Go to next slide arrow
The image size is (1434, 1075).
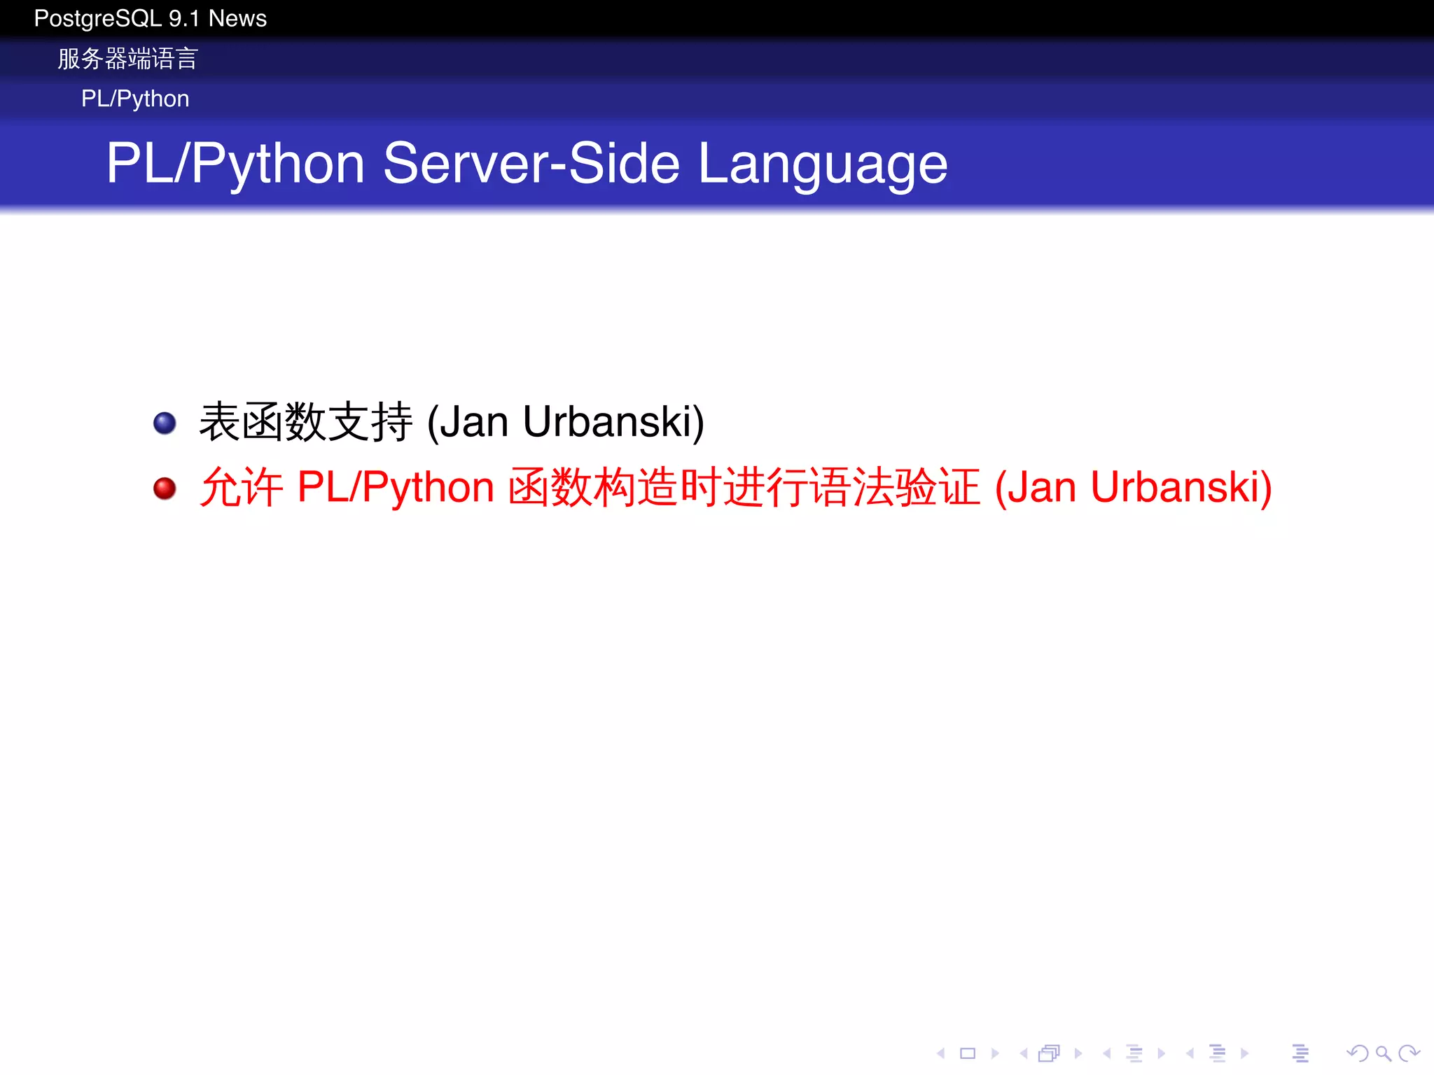995,1053
